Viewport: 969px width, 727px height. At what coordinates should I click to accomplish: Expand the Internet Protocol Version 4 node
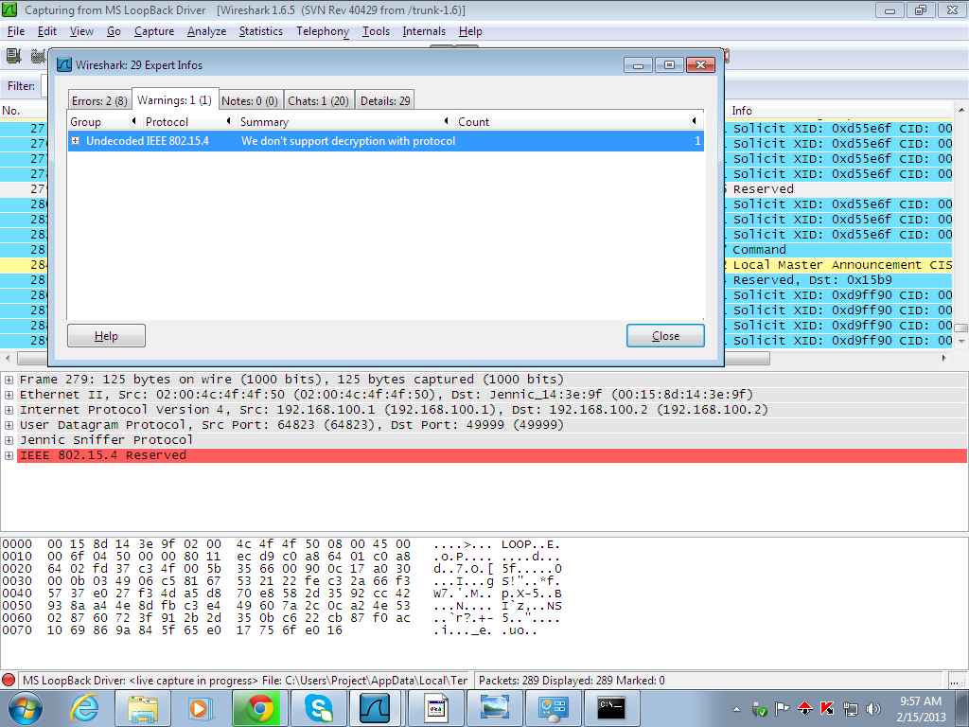pos(9,410)
